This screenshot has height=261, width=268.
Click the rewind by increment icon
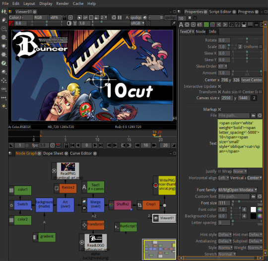click(x=137, y=145)
